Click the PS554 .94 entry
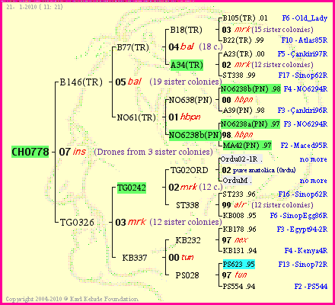Image resolution: width=335 pixels, height=305 pixels. 239,286
